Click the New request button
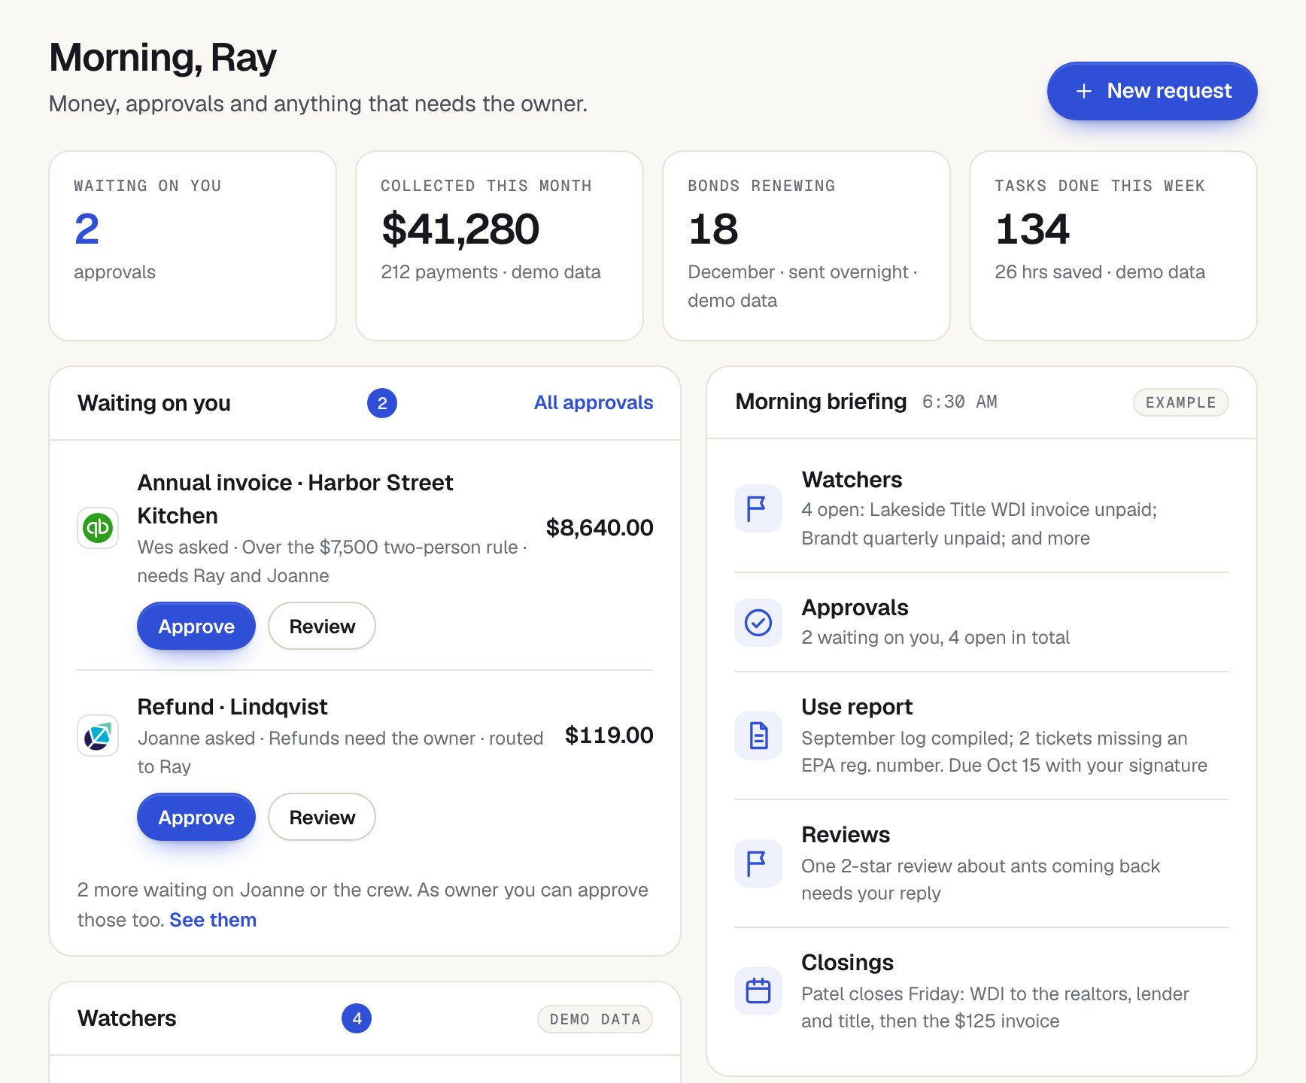This screenshot has width=1306, height=1083. coord(1152,91)
